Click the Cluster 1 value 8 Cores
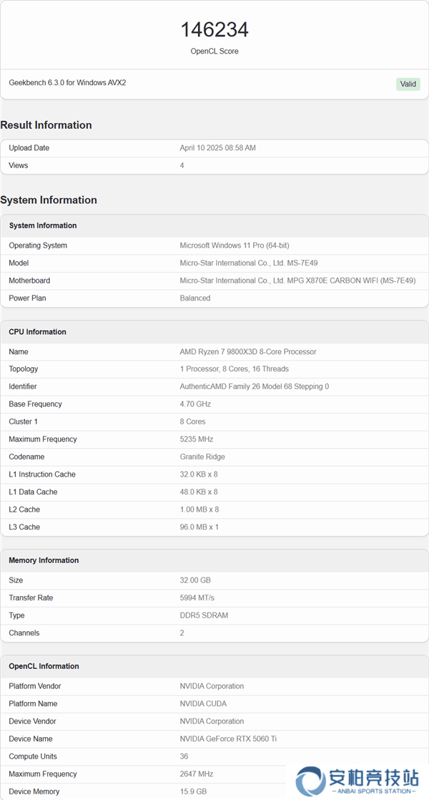The height and width of the screenshot is (800, 429). click(192, 421)
